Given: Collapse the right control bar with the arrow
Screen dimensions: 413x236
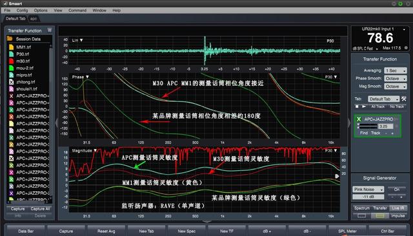Looking at the screenshot, I should tap(349, 123).
